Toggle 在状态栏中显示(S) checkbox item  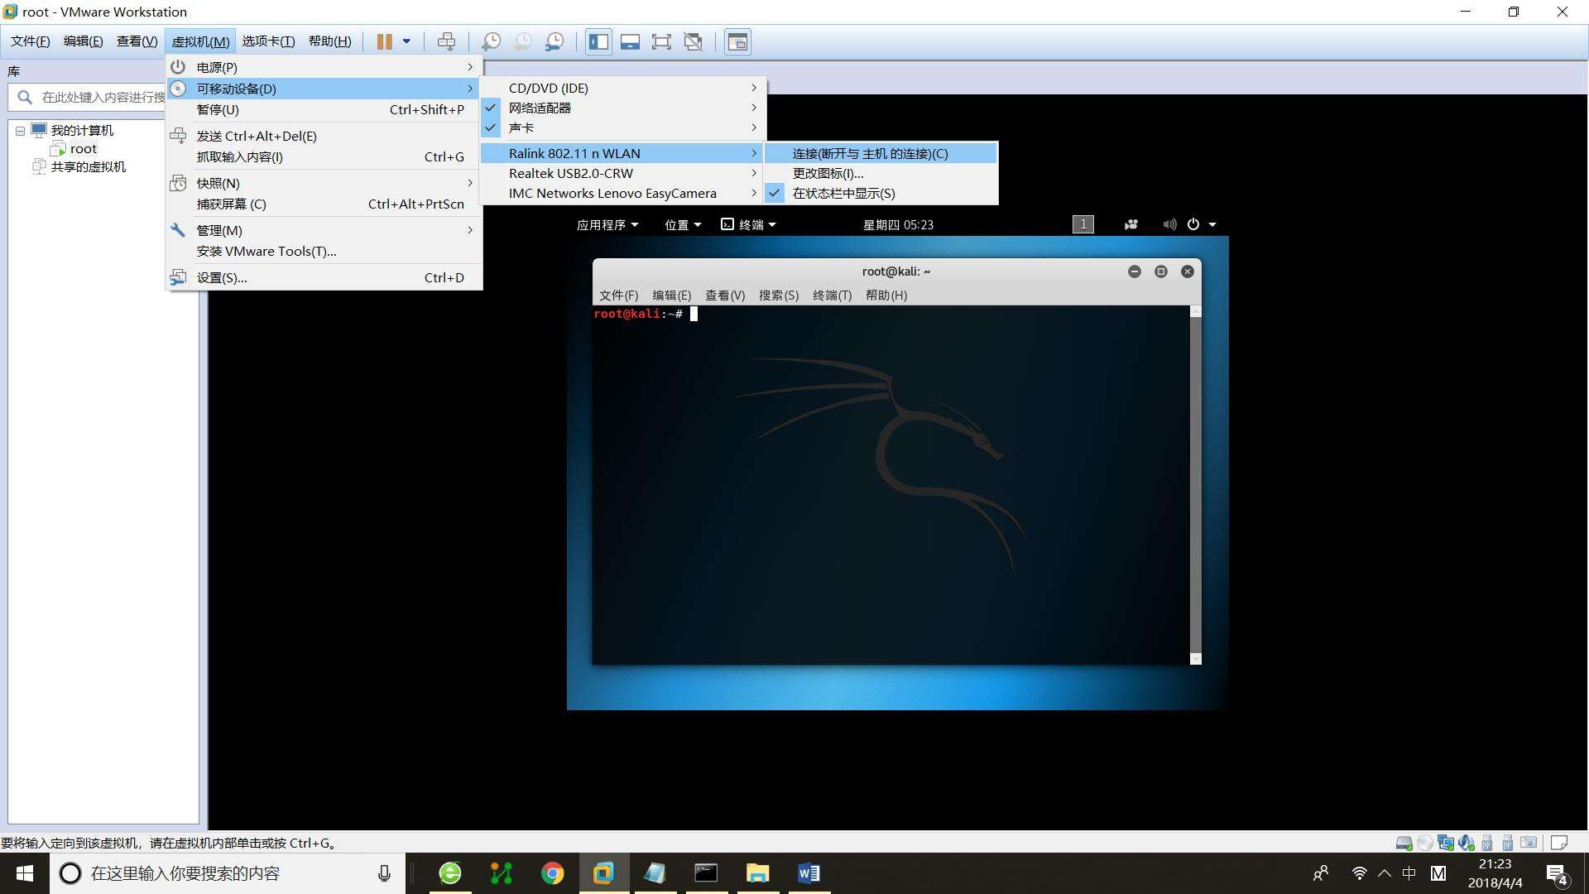tap(881, 193)
